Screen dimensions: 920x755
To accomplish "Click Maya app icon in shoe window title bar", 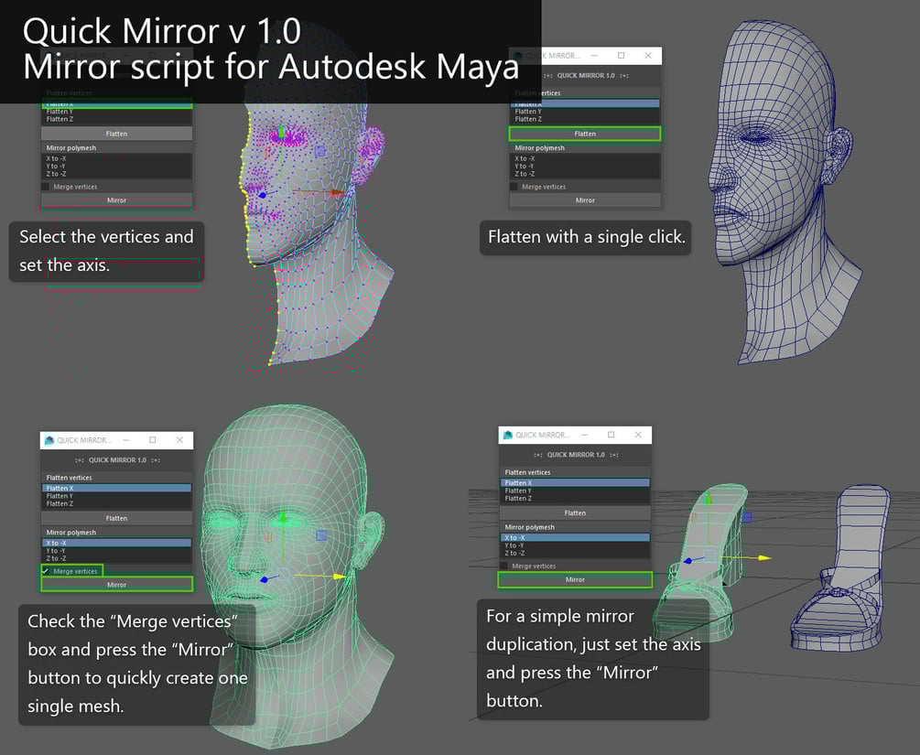I will click(507, 435).
